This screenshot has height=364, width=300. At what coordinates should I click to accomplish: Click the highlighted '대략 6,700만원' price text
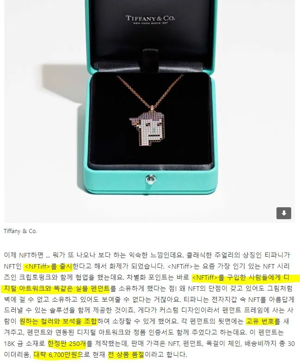pos(57,354)
